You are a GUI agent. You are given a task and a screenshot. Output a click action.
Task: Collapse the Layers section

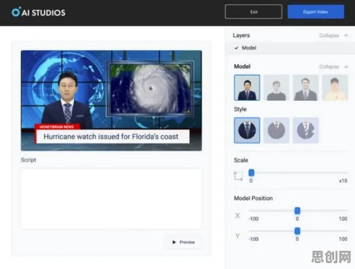pos(329,35)
